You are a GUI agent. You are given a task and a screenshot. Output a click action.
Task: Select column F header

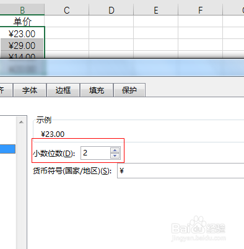(200, 10)
